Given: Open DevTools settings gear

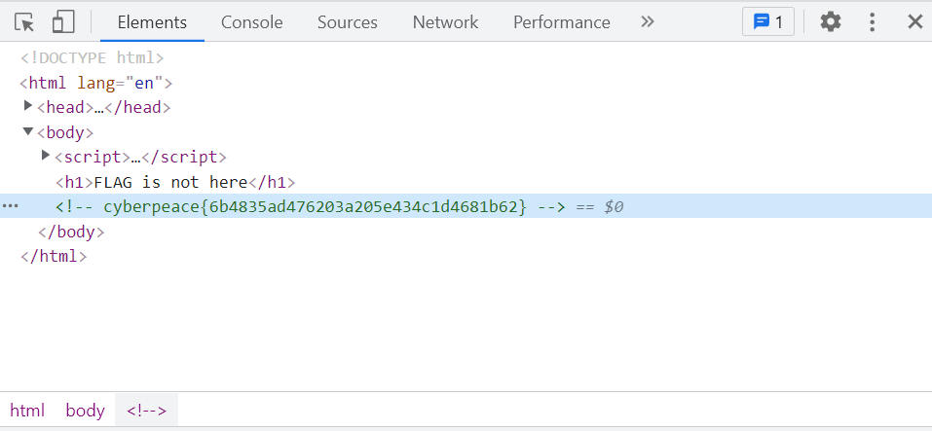Looking at the screenshot, I should coord(830,21).
